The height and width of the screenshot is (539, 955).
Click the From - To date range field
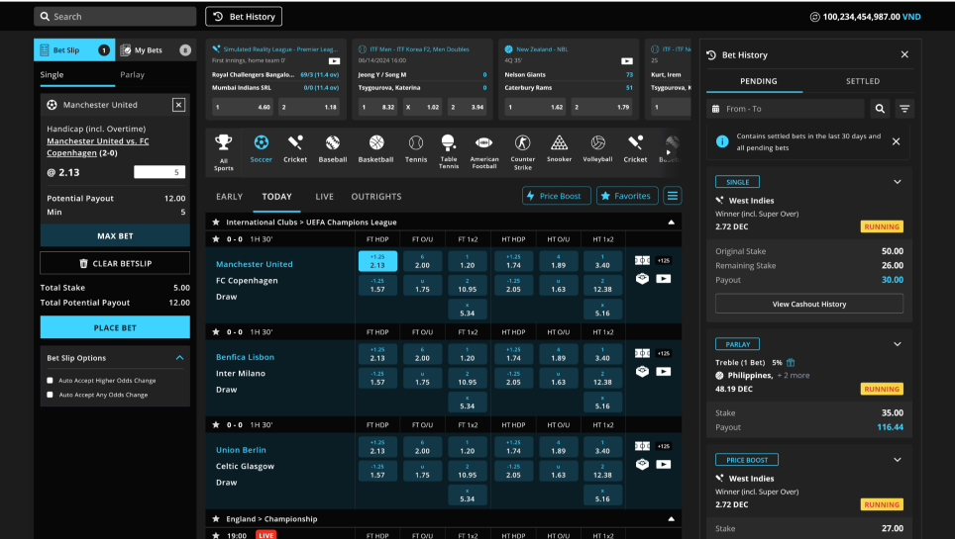pyautogui.click(x=785, y=109)
